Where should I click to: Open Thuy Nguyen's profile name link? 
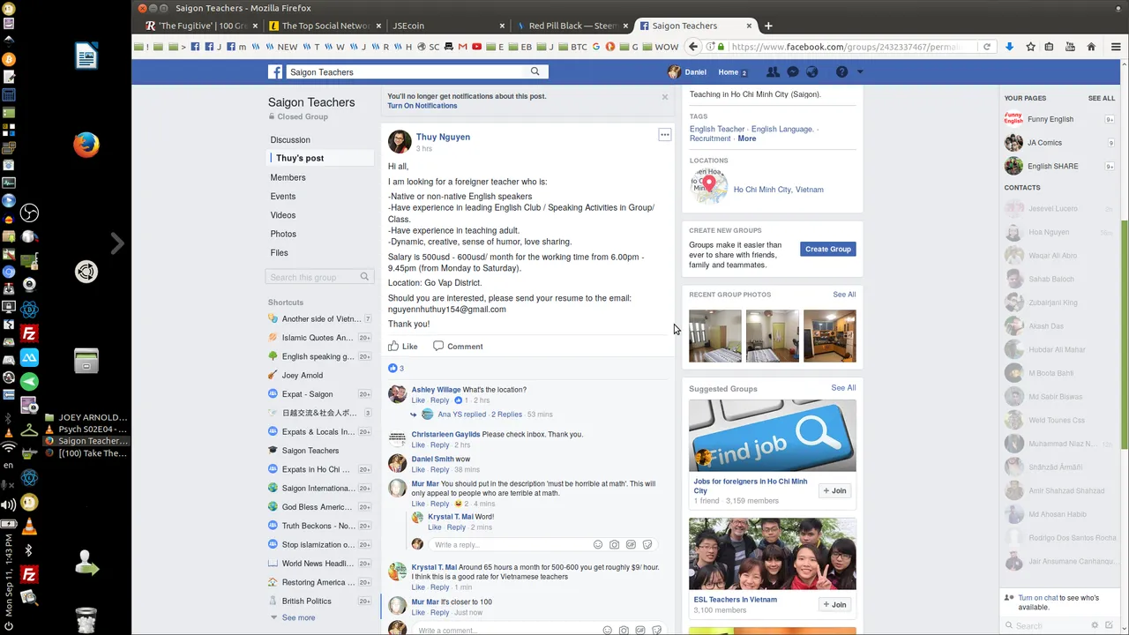pos(443,137)
